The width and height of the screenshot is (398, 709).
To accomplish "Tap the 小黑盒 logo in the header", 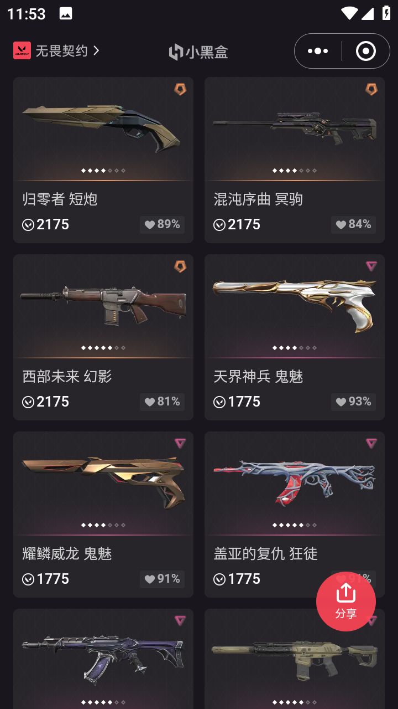I will tap(198, 52).
